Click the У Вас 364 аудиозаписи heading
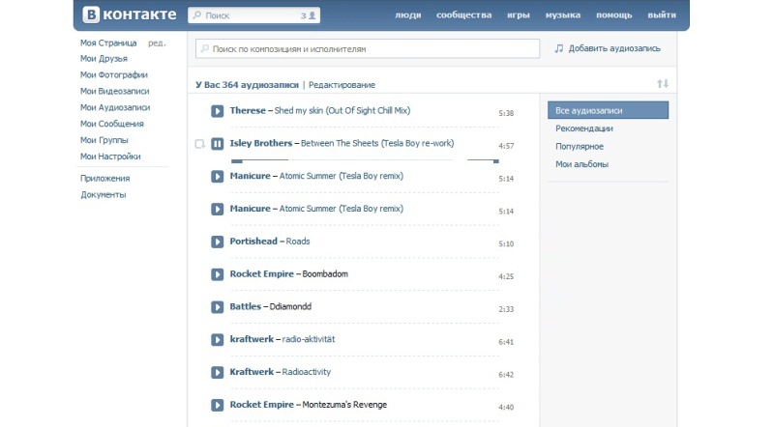Image resolution: width=774 pixels, height=427 pixels. click(248, 85)
